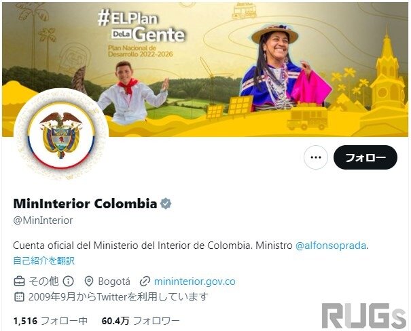Viewport: 411px width, 331px height.
Task: Click the briefcase category icon
Action: pyautogui.click(x=19, y=281)
